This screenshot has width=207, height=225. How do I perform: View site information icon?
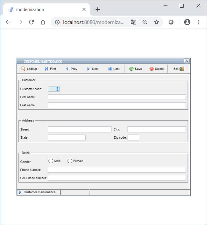(57, 22)
